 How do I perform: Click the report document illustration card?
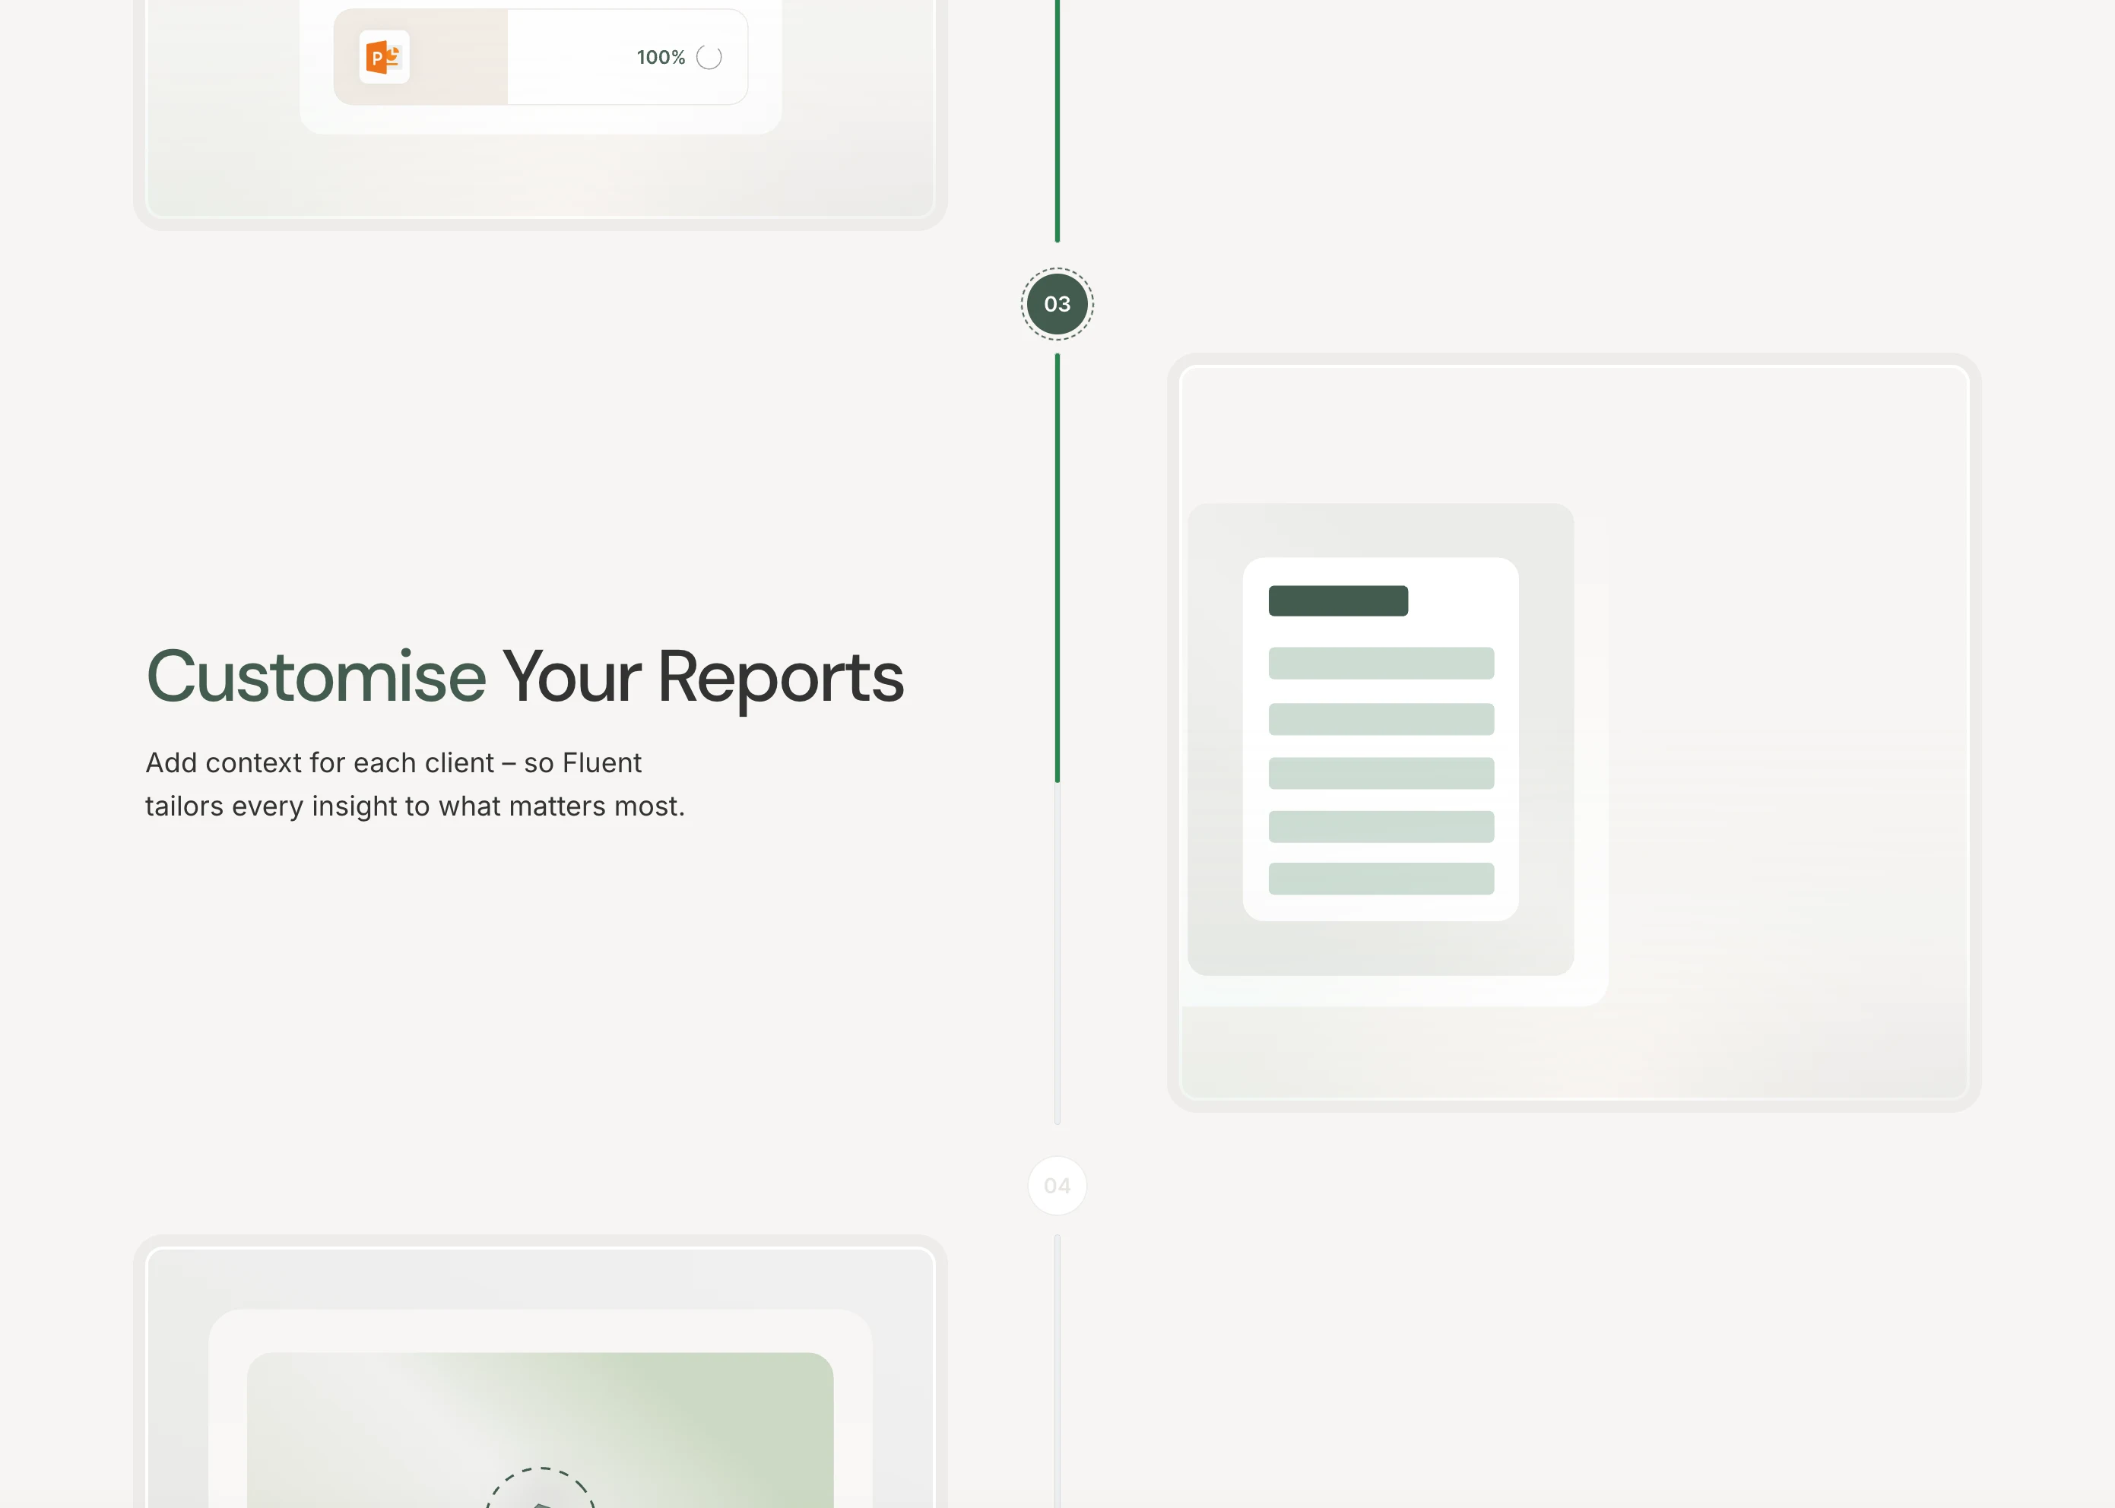(x=1381, y=739)
